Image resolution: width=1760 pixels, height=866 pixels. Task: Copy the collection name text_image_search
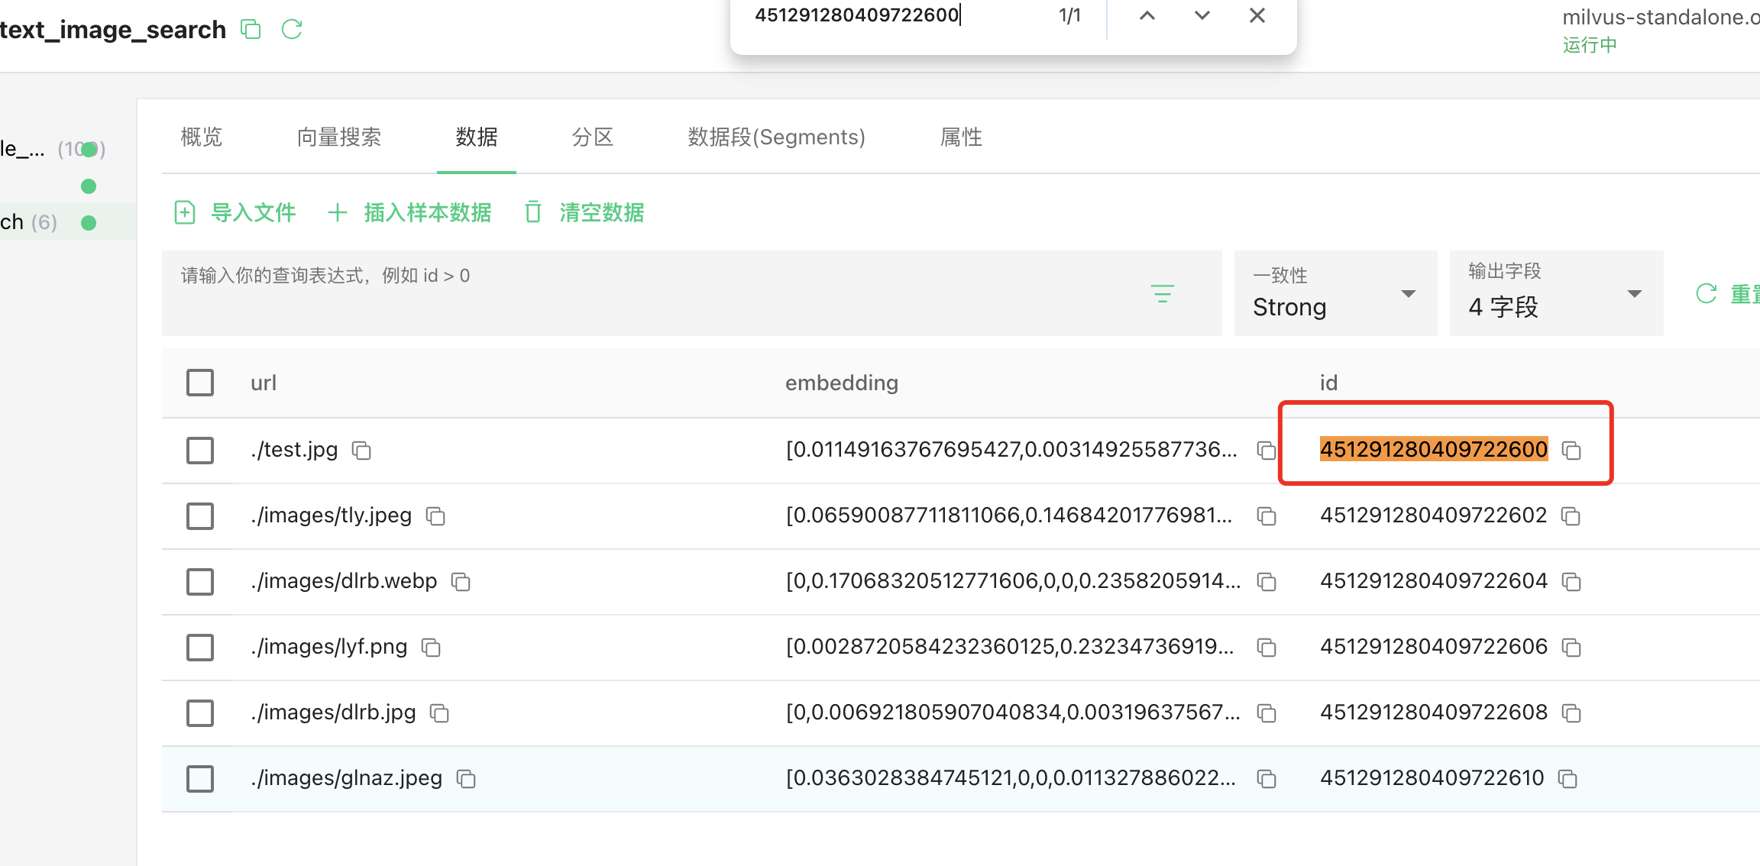pyautogui.click(x=251, y=30)
